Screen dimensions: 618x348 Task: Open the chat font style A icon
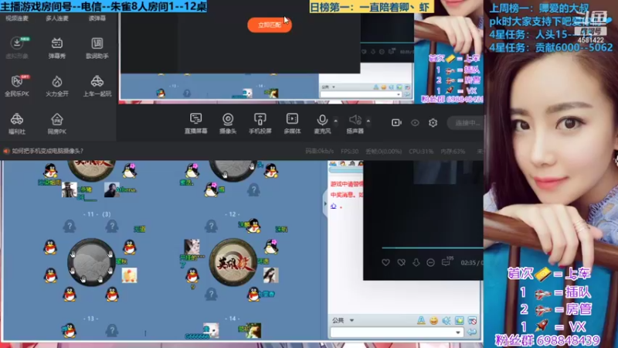click(421, 320)
